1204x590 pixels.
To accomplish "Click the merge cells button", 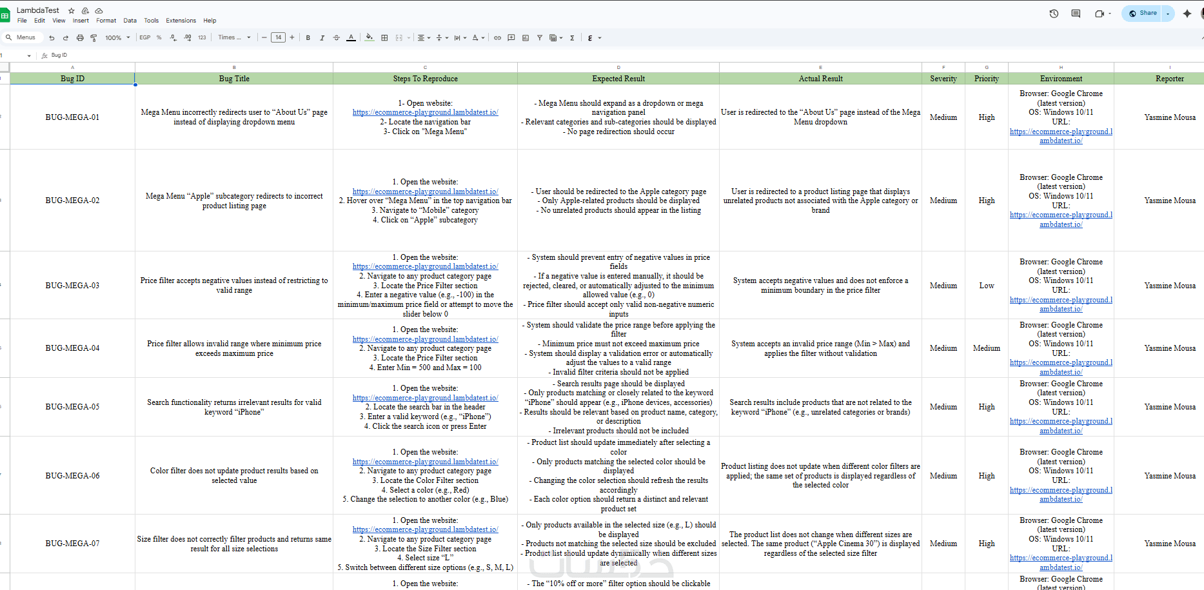I will tap(399, 38).
